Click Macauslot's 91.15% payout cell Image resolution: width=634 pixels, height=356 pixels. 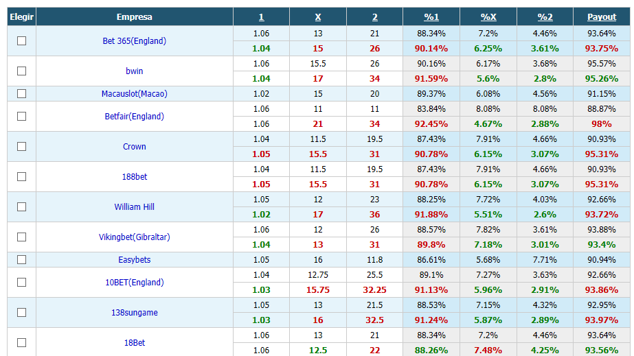pyautogui.click(x=602, y=94)
